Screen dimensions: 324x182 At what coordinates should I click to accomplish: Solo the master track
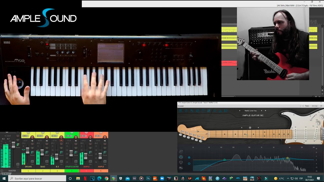pos(18,140)
